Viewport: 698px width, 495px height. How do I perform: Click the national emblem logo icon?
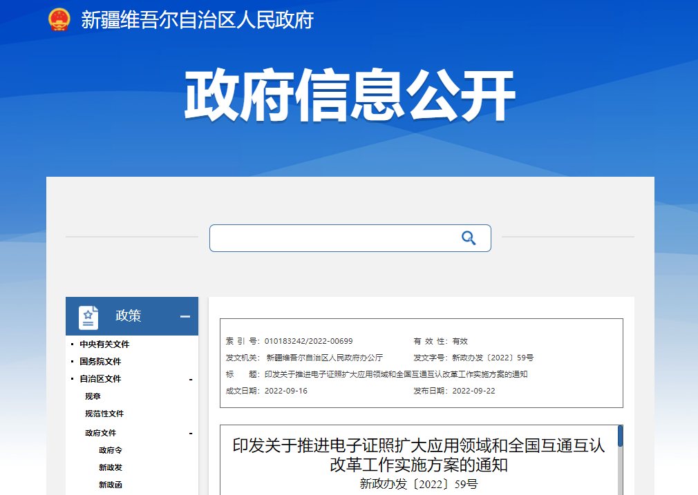(x=59, y=19)
